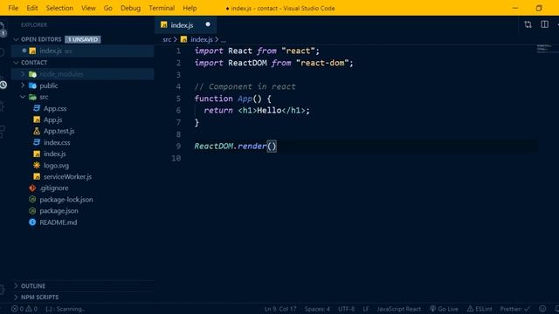Click the Scanning status item

point(65,309)
